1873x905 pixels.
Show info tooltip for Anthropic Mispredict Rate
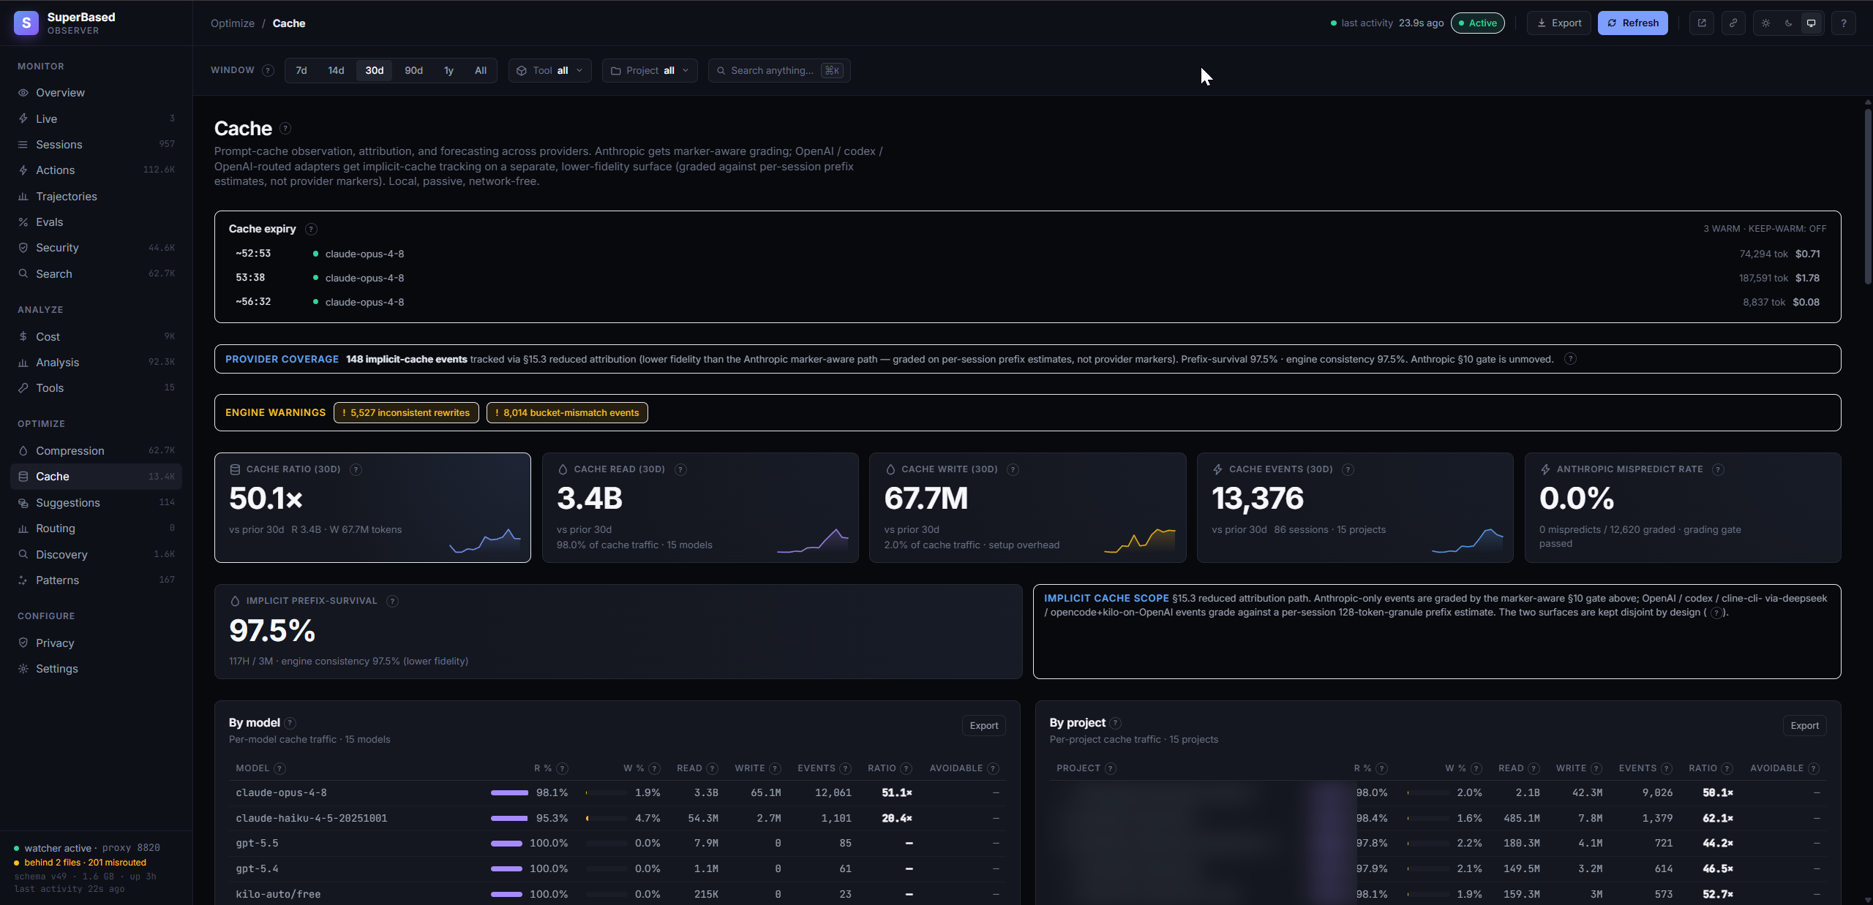tap(1718, 470)
